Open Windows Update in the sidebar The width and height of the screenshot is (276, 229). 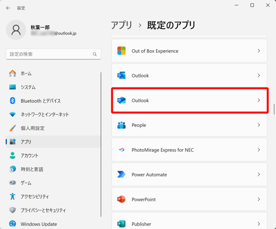click(x=53, y=223)
